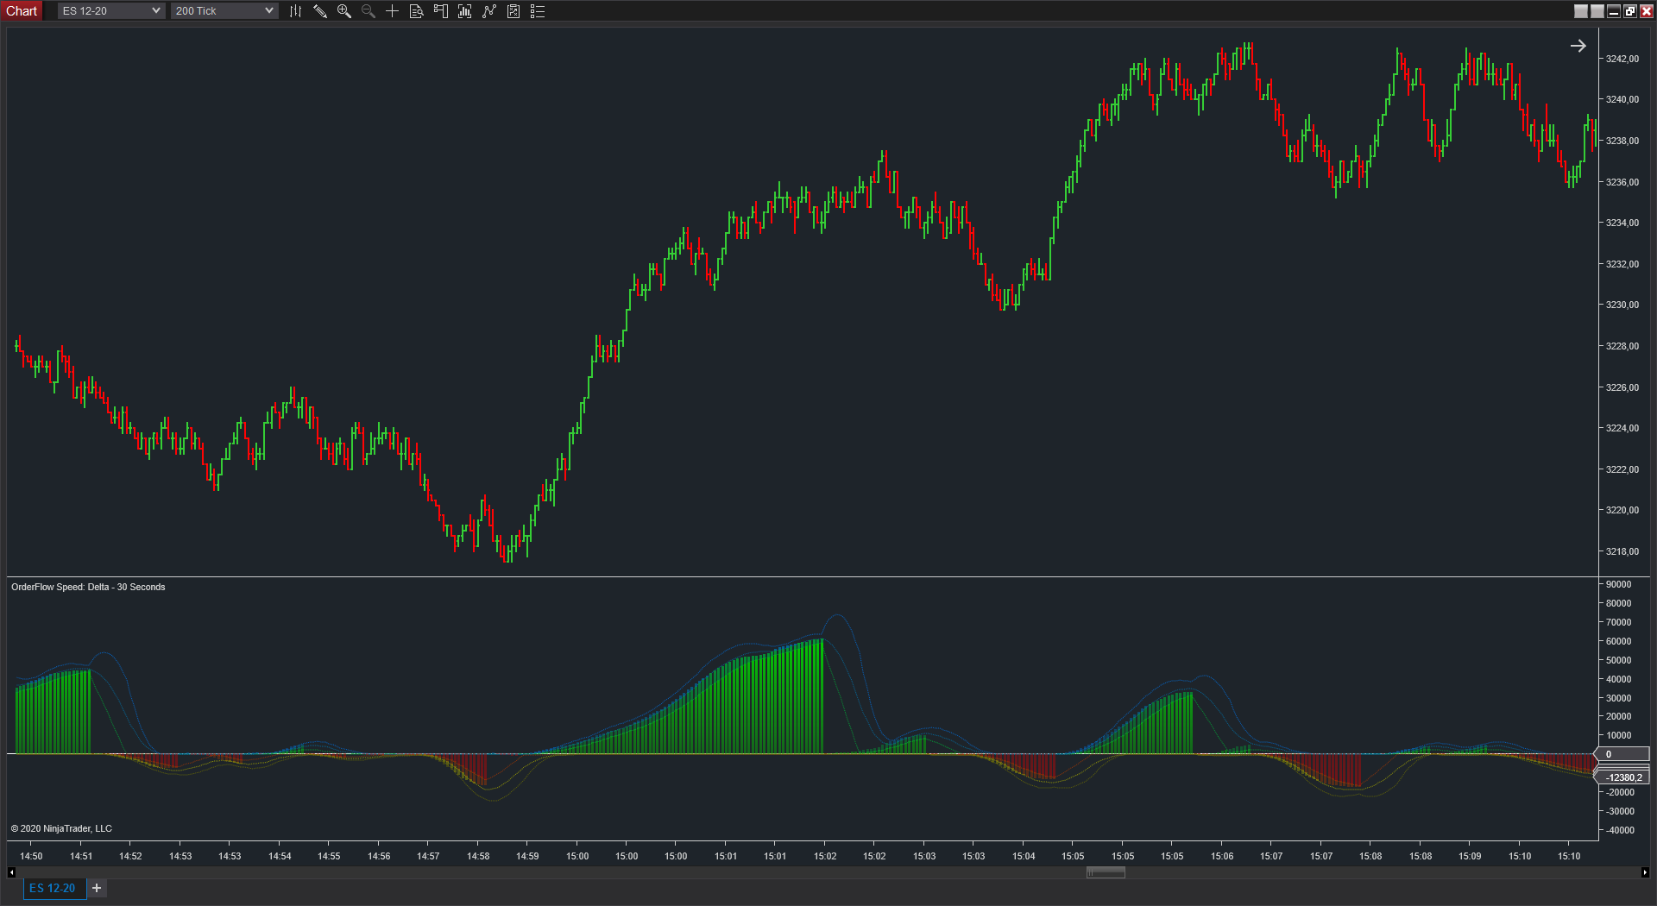Screen dimensions: 1657x906
Task: Click the horizontal scrollbar thumb
Action: click(x=1106, y=872)
